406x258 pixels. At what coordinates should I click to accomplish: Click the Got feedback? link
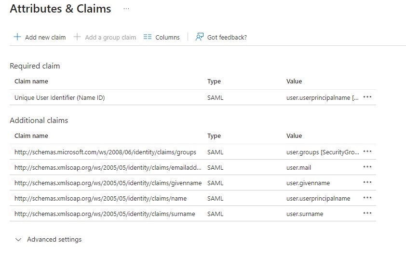tap(227, 37)
